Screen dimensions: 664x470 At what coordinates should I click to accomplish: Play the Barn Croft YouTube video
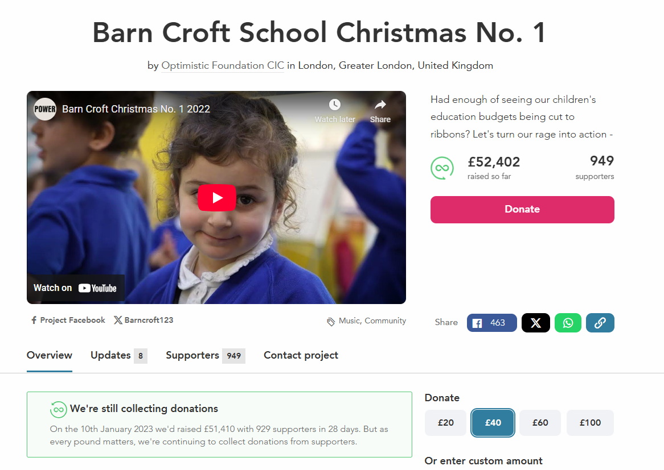coord(216,197)
